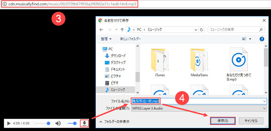The image size is (271, 131).
Task: Select ダウンロード in navigation tree
Action: (x=116, y=56)
